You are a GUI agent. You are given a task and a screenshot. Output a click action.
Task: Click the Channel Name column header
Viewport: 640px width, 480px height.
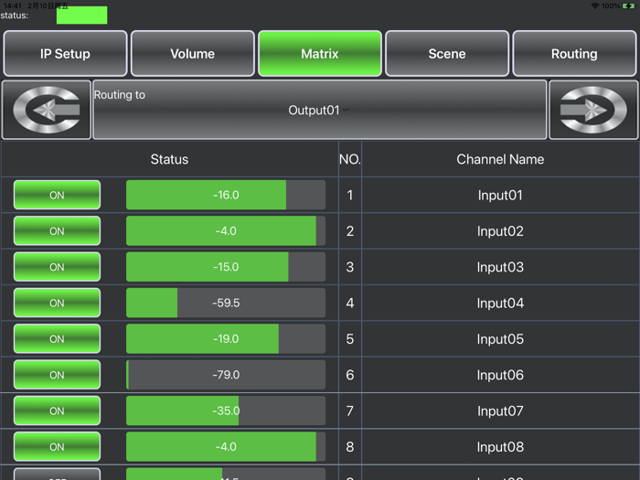point(500,159)
